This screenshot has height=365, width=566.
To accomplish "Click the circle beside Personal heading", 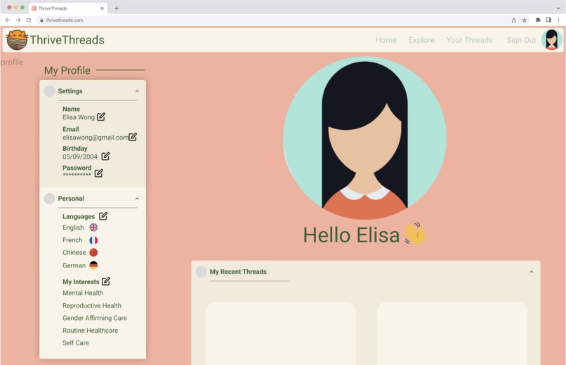I will [49, 199].
